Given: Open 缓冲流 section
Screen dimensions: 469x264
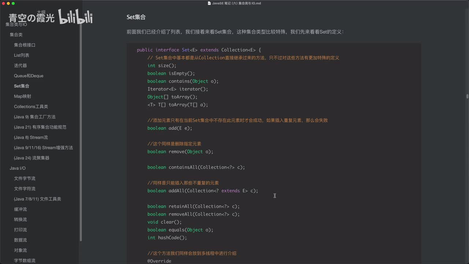Looking at the screenshot, I should [x=21, y=209].
